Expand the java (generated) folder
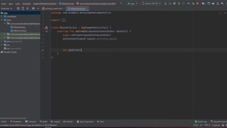The width and height of the screenshot is (227, 128). (1, 41)
